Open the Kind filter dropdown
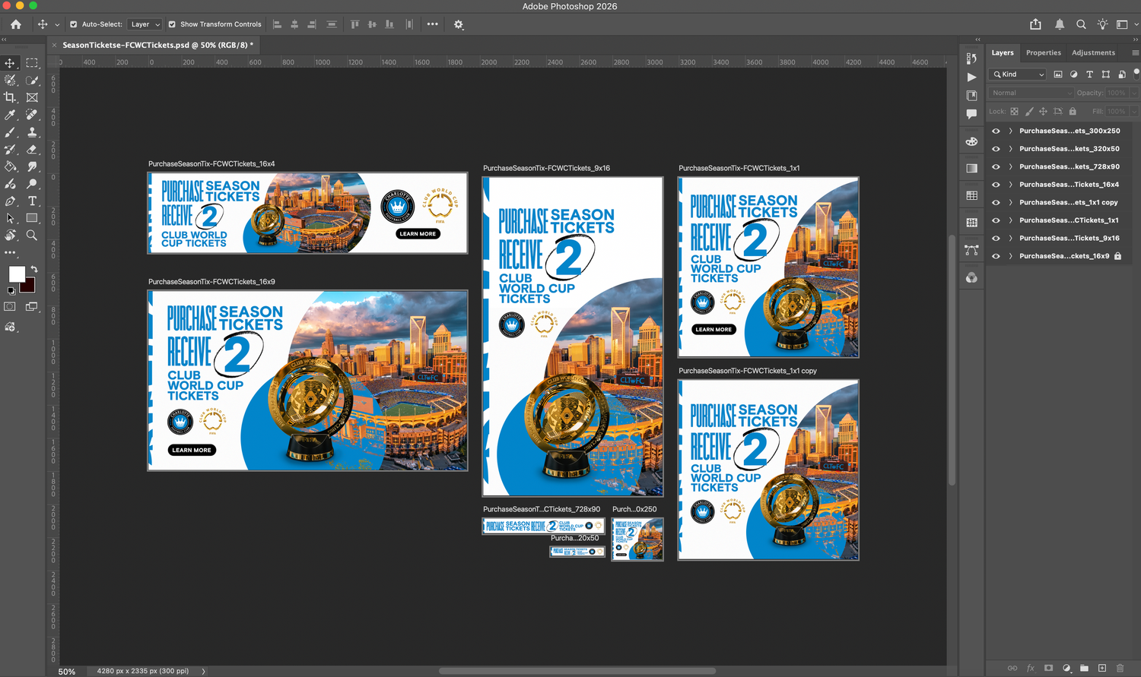Image resolution: width=1141 pixels, height=677 pixels. click(1019, 74)
